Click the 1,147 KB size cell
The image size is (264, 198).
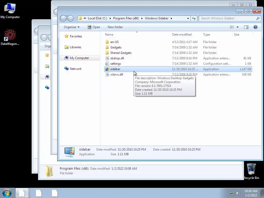point(245,69)
